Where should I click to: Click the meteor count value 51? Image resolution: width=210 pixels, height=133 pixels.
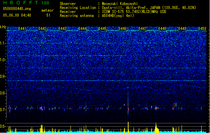(48, 15)
